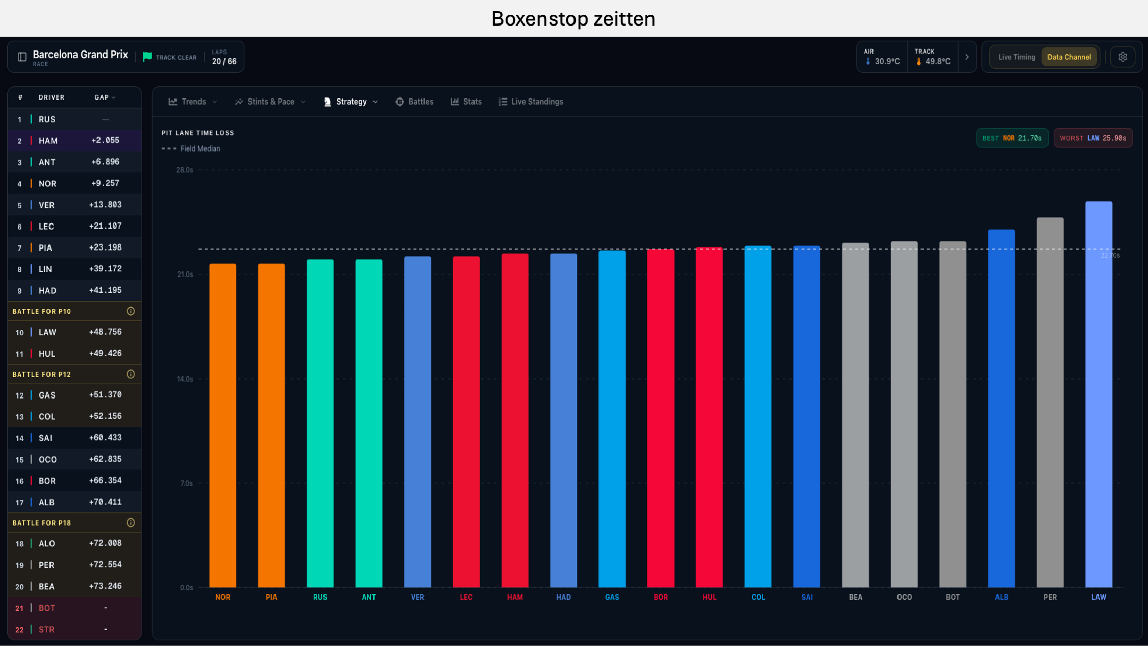Image resolution: width=1148 pixels, height=646 pixels.
Task: Click the BEST NOR 21.70s badge
Action: coord(1012,138)
